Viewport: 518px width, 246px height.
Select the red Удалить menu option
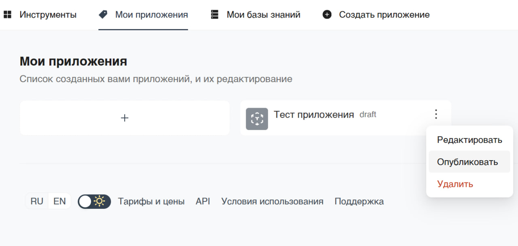455,184
